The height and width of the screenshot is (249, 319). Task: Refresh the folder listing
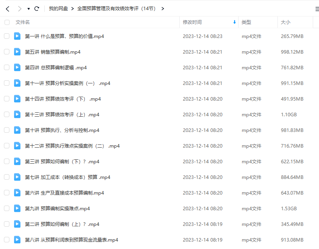tap(36, 9)
